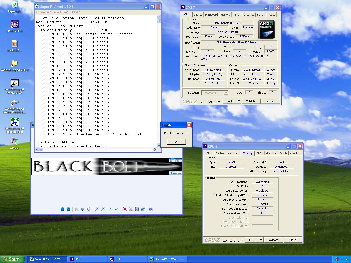Rotate picture counterclockwise

(117, 209)
